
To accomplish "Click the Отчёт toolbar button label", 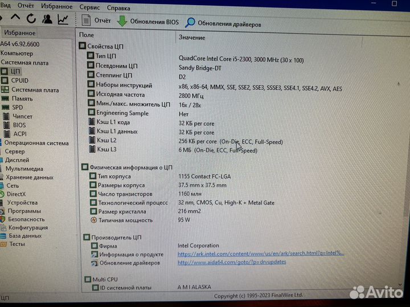I will click(x=102, y=20).
